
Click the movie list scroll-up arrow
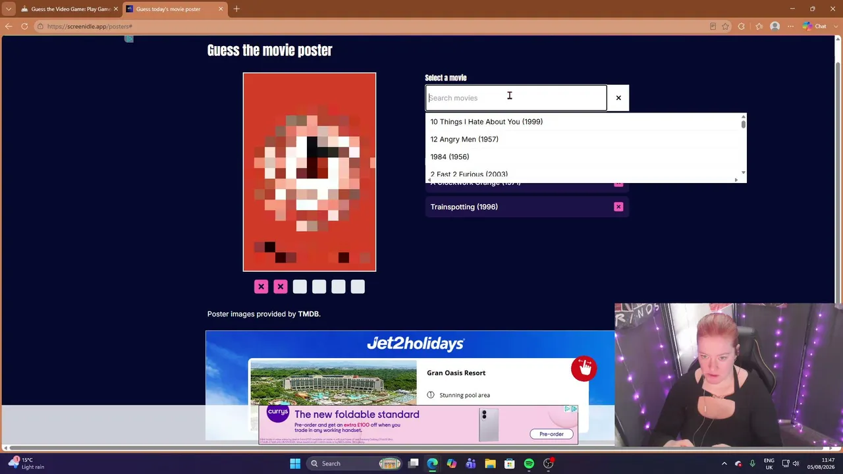click(744, 117)
